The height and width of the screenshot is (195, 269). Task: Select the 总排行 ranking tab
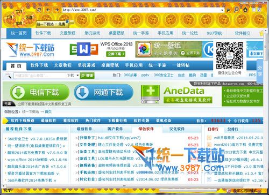pos(233,129)
